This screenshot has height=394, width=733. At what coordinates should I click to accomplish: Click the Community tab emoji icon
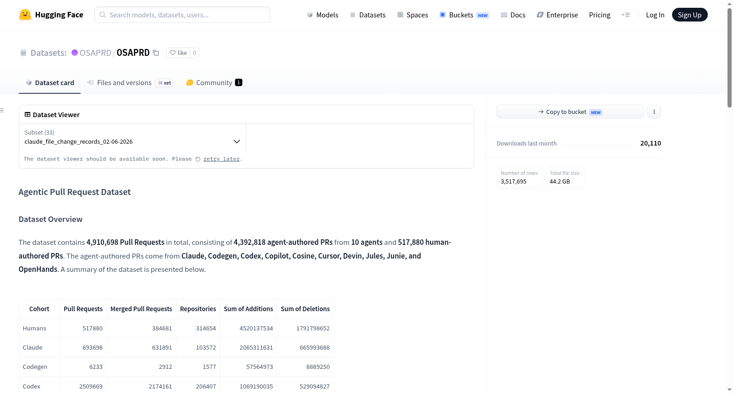(190, 82)
